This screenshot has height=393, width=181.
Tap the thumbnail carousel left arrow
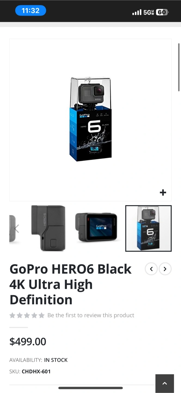click(17, 228)
